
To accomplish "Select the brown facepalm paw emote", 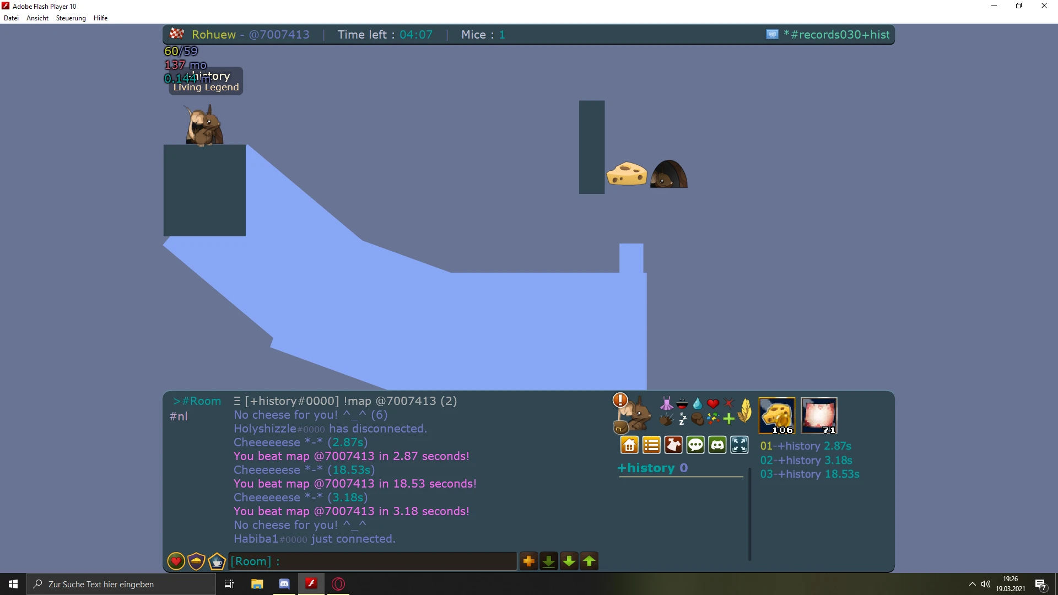I will [x=698, y=419].
